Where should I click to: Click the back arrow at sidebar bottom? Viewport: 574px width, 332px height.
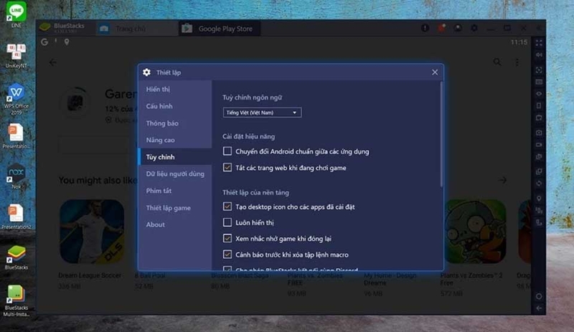[539, 308]
